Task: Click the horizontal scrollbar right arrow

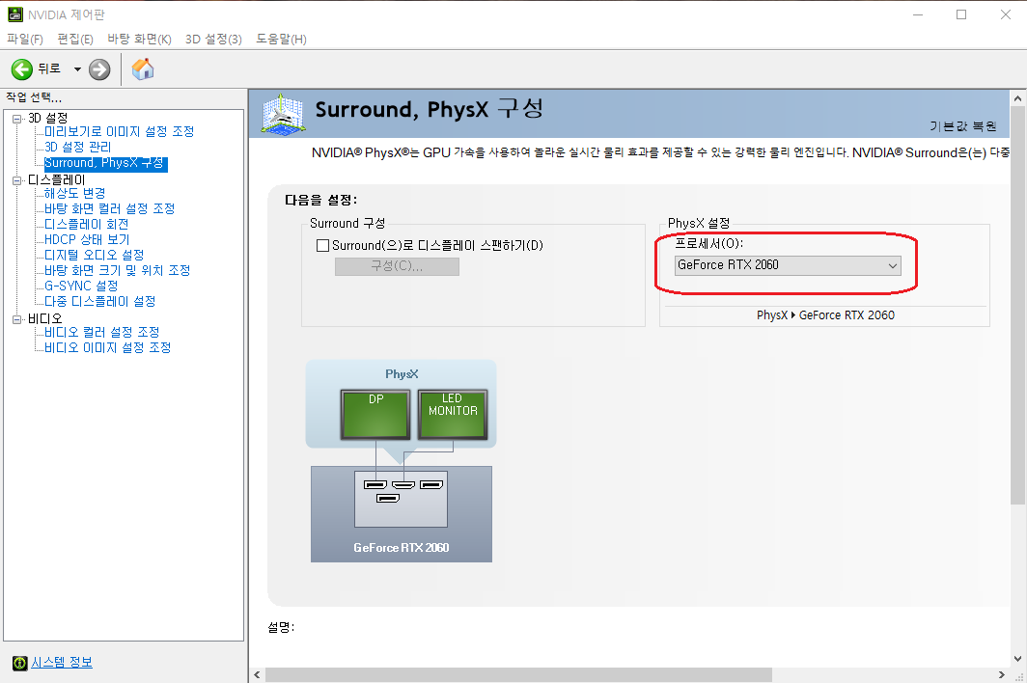Action: pyautogui.click(x=1002, y=674)
